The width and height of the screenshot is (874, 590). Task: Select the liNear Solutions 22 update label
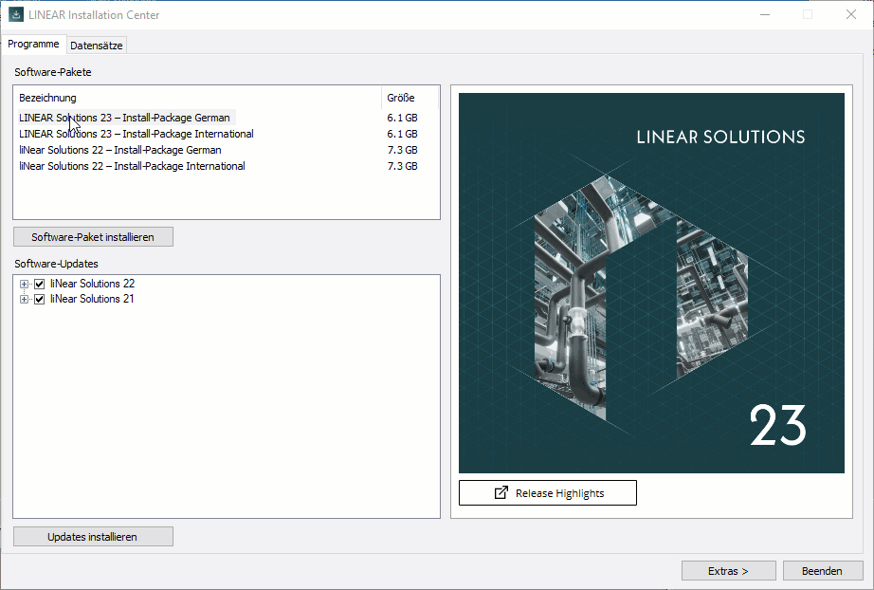[x=93, y=284]
